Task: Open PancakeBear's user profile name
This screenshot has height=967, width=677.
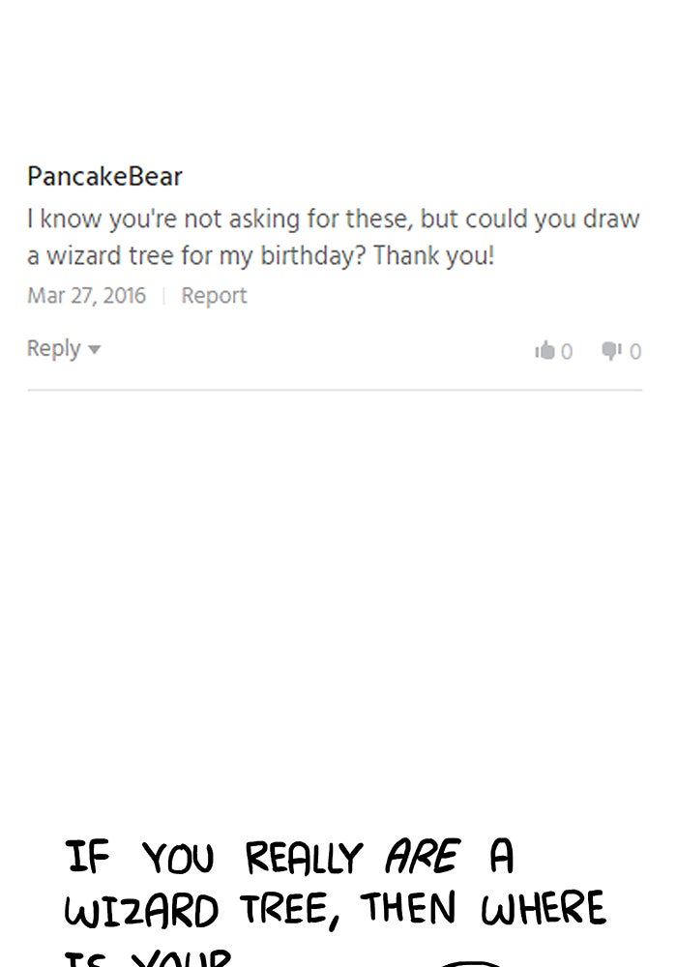Action: [104, 177]
